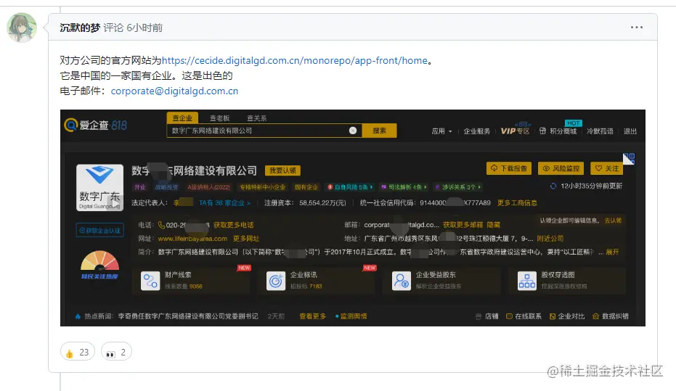Add a thumbs-up reaction to the comment
The width and height of the screenshot is (676, 391).
point(78,353)
